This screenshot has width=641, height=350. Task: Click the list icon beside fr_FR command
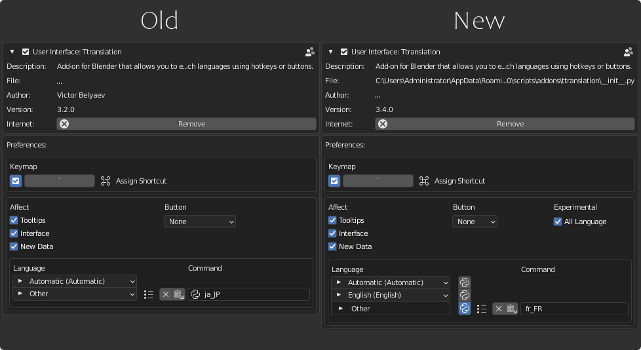pos(482,309)
